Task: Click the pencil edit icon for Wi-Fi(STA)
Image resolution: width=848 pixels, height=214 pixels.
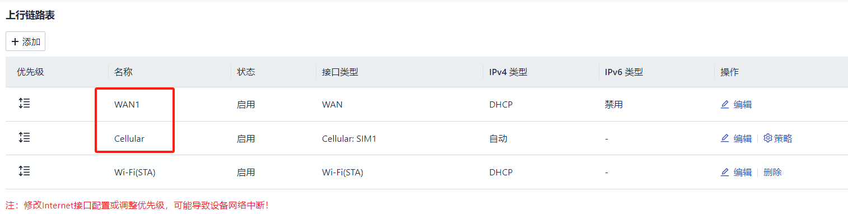Action: 725,172
